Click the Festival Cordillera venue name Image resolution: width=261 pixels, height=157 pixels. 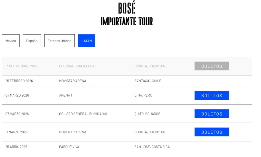77,66
